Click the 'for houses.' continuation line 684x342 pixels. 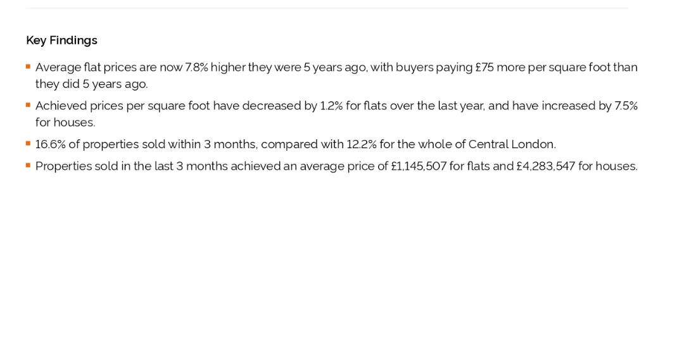(x=65, y=123)
